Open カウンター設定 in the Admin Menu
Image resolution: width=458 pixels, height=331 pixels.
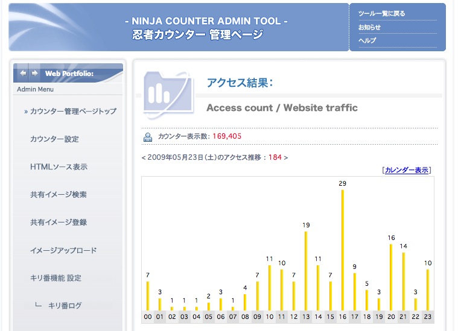tap(55, 139)
